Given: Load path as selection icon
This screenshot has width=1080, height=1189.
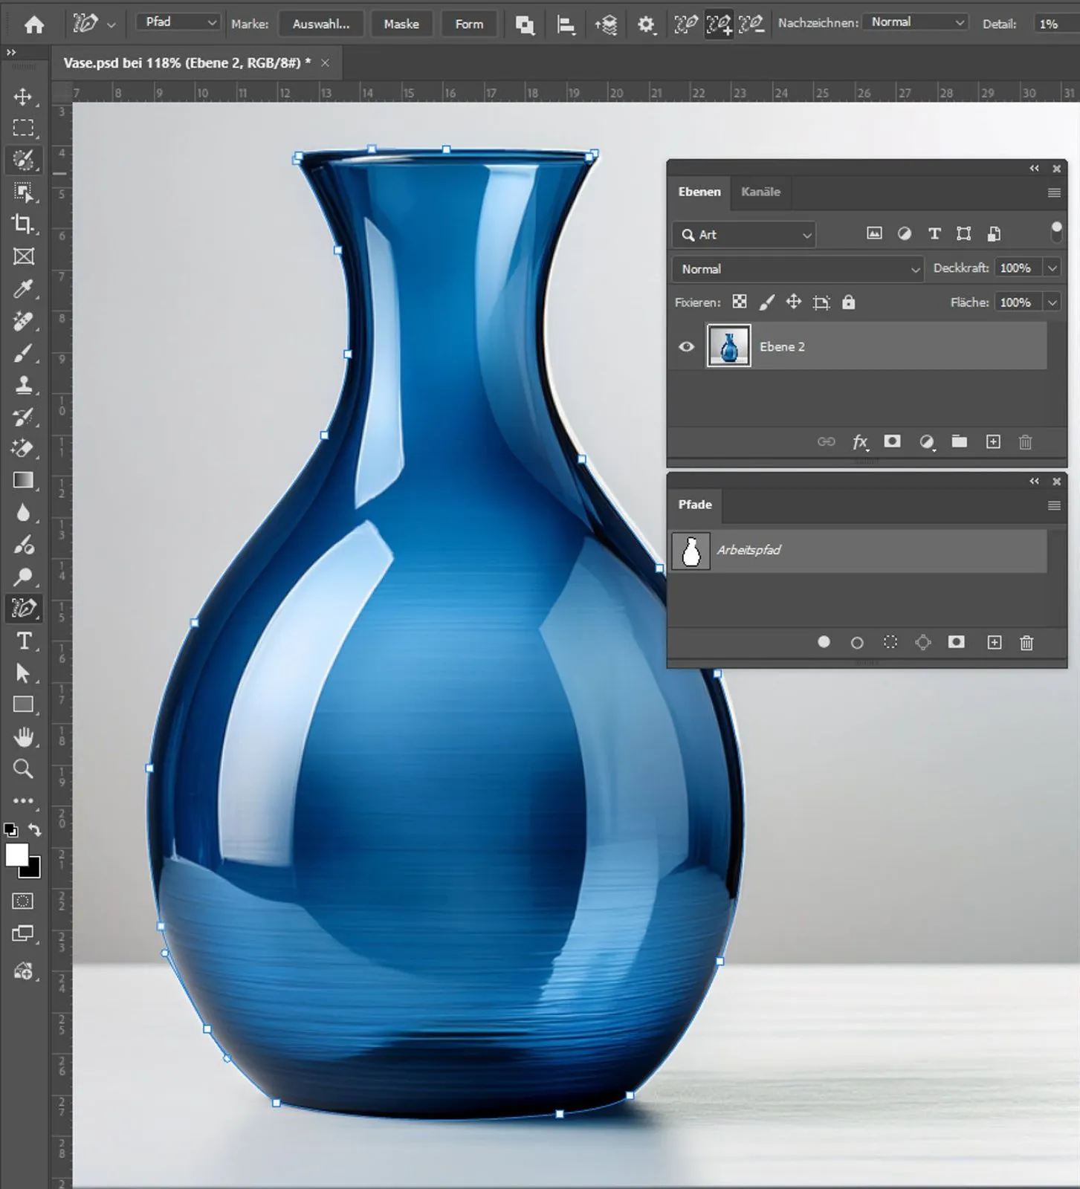Looking at the screenshot, I should 890,643.
